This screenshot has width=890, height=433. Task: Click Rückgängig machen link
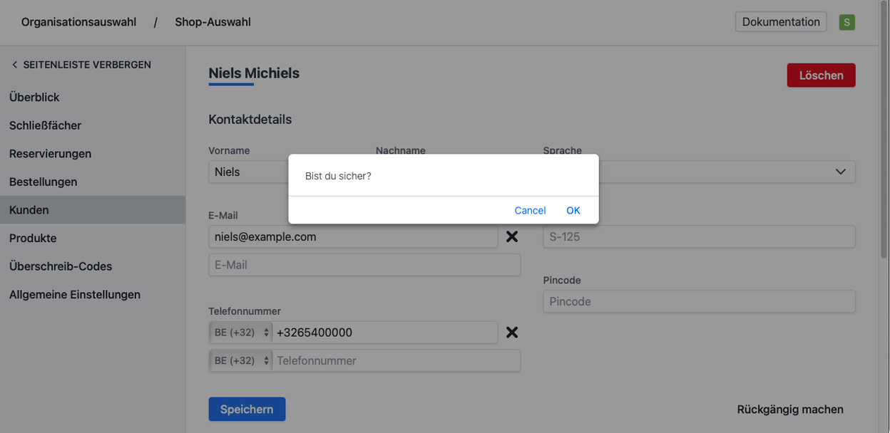coord(789,409)
